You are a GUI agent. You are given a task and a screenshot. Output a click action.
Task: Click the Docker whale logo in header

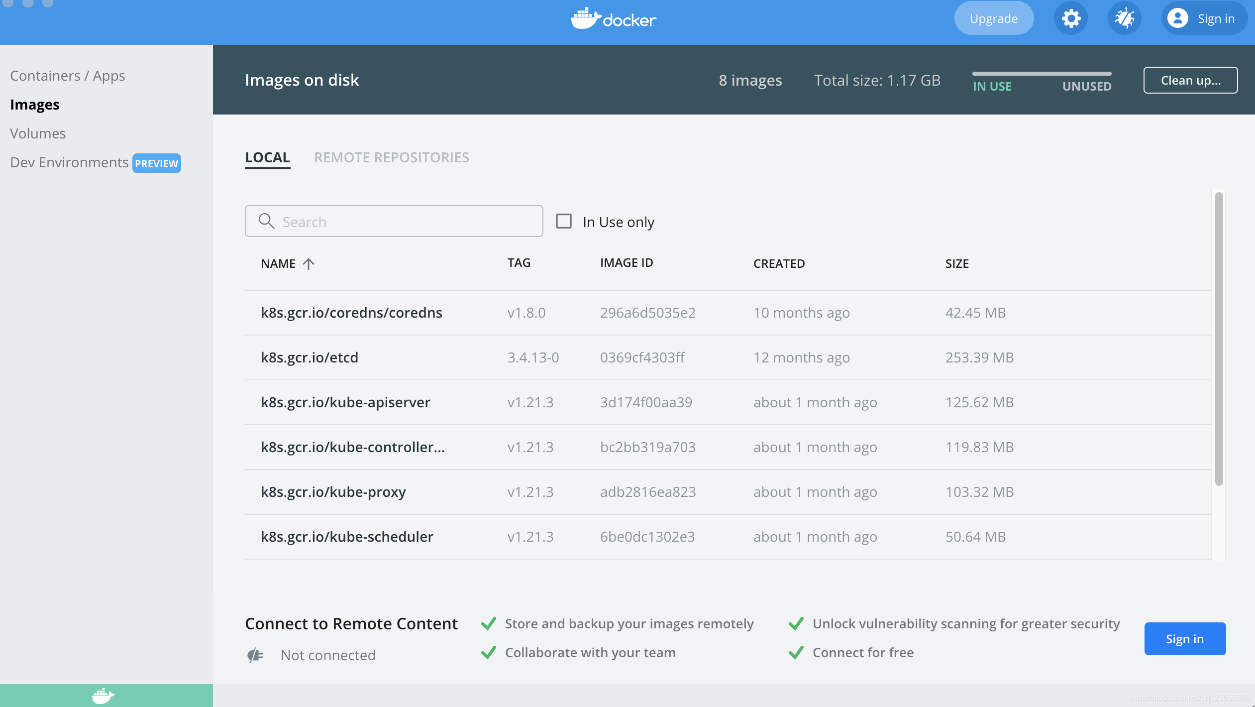614,18
